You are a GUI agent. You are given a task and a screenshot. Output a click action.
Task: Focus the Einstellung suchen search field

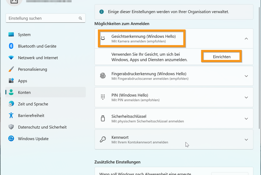pos(42,18)
